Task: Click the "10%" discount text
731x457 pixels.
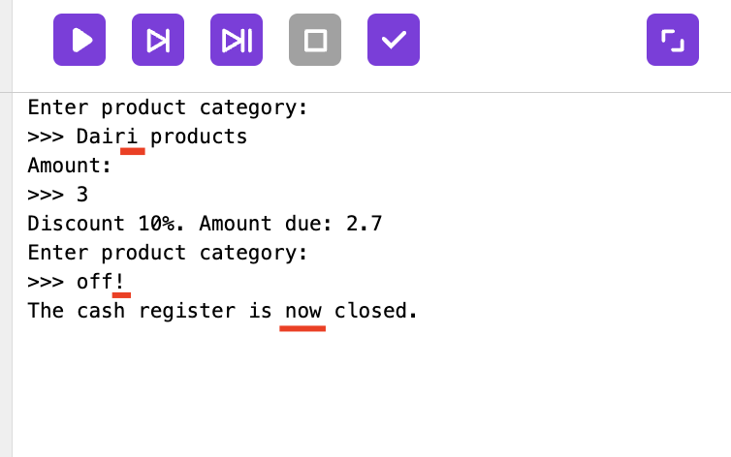Action: 162,224
